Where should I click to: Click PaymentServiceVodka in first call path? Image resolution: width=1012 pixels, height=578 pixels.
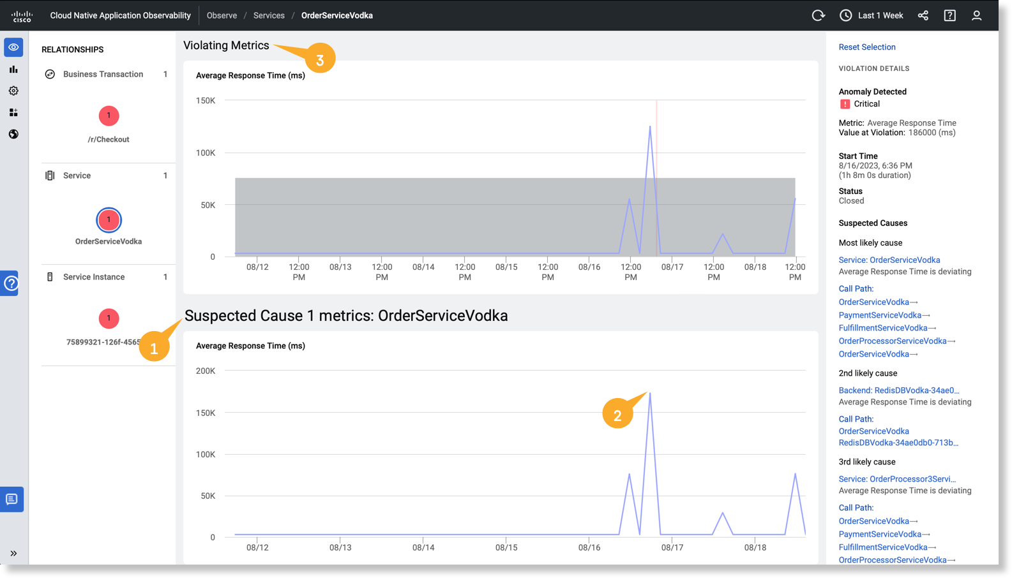(880, 315)
